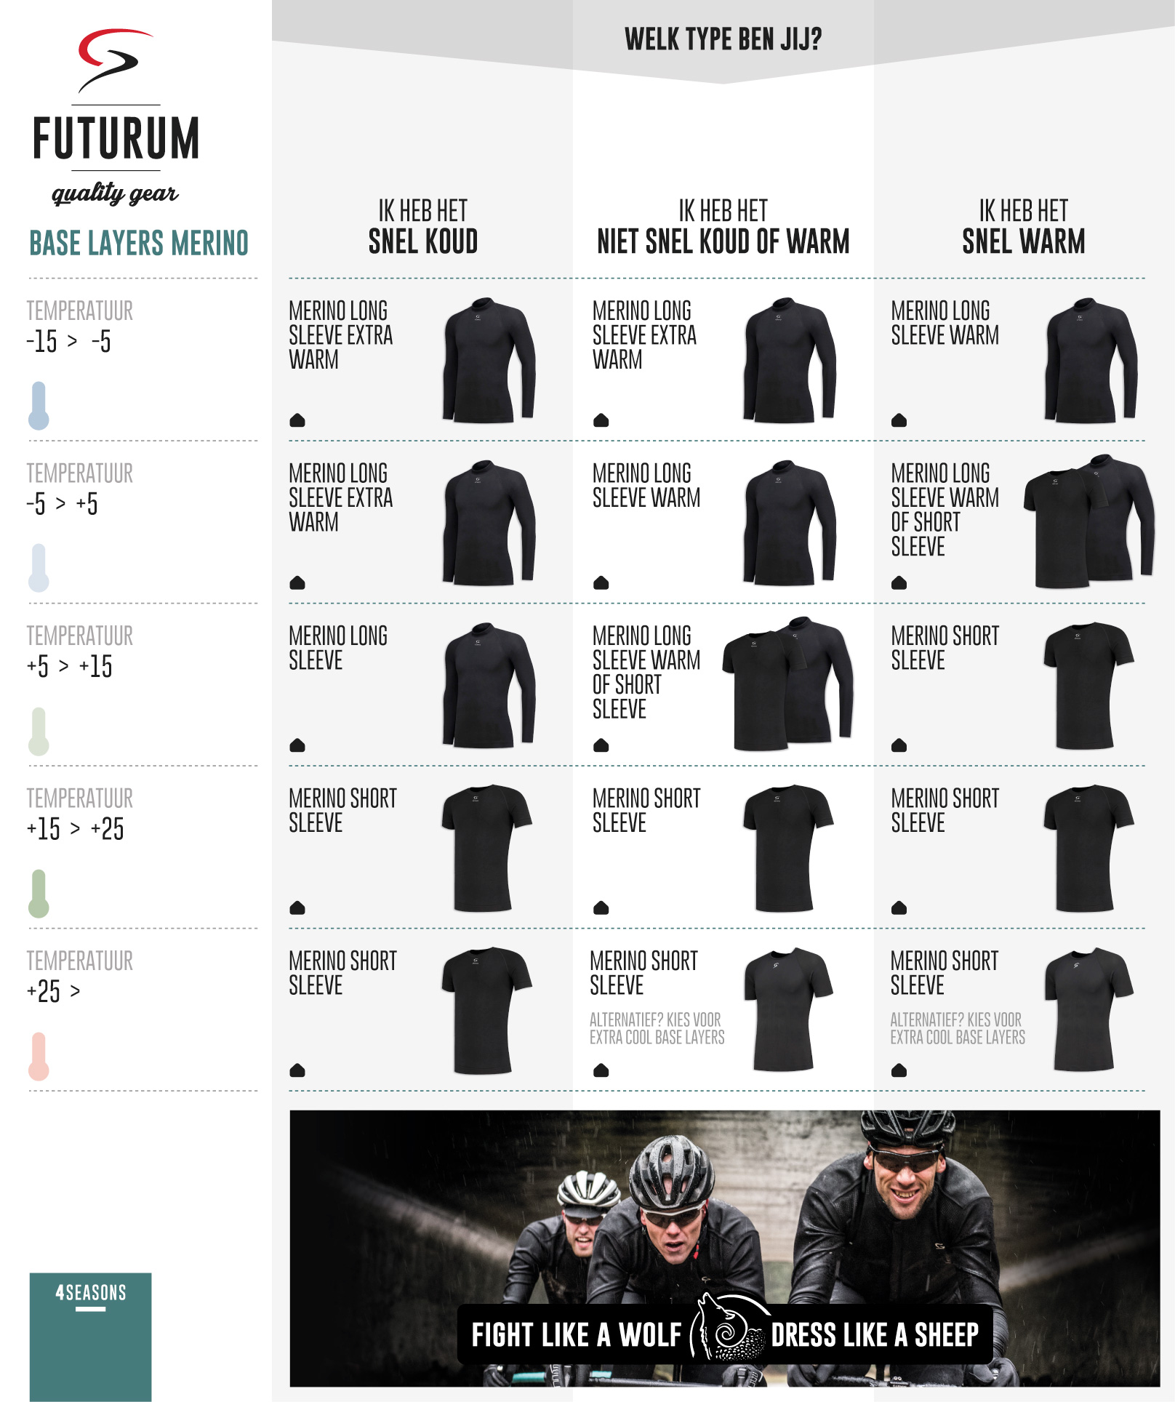Click the pink thermometer icon for +25
The image size is (1175, 1402).
(x=39, y=1057)
